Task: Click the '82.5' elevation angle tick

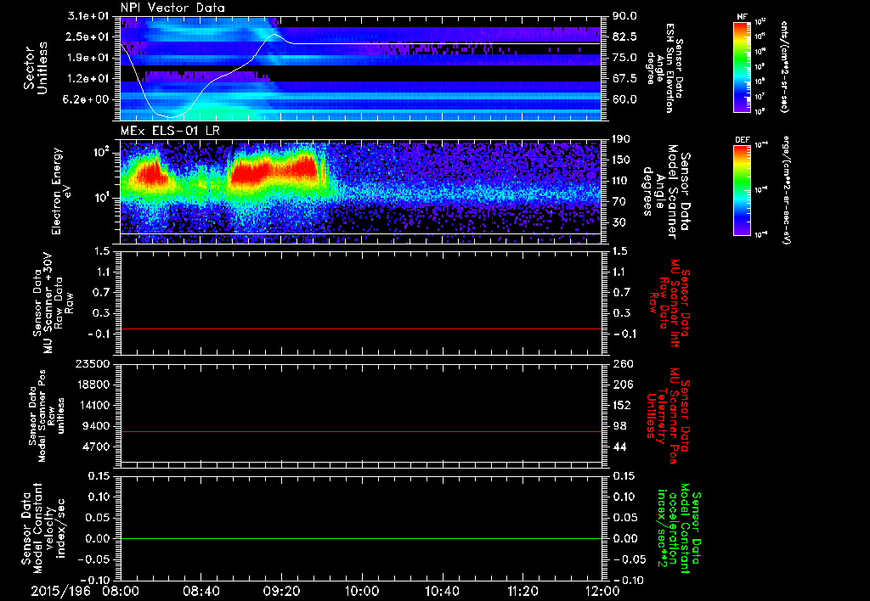Action: click(624, 37)
